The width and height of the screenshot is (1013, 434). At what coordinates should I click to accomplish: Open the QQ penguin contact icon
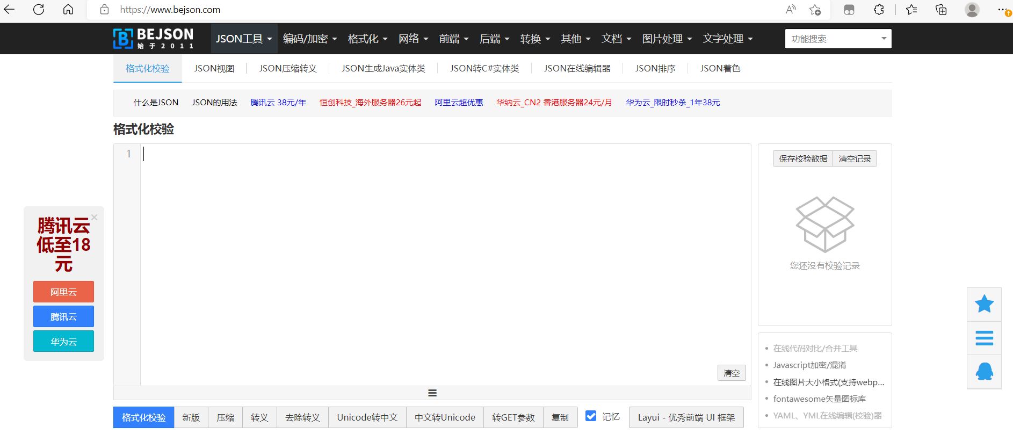(984, 371)
